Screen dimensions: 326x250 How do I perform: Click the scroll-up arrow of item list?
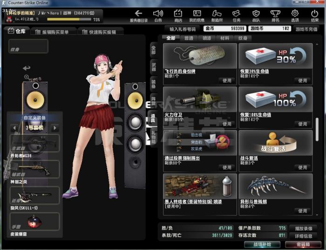[317, 44]
